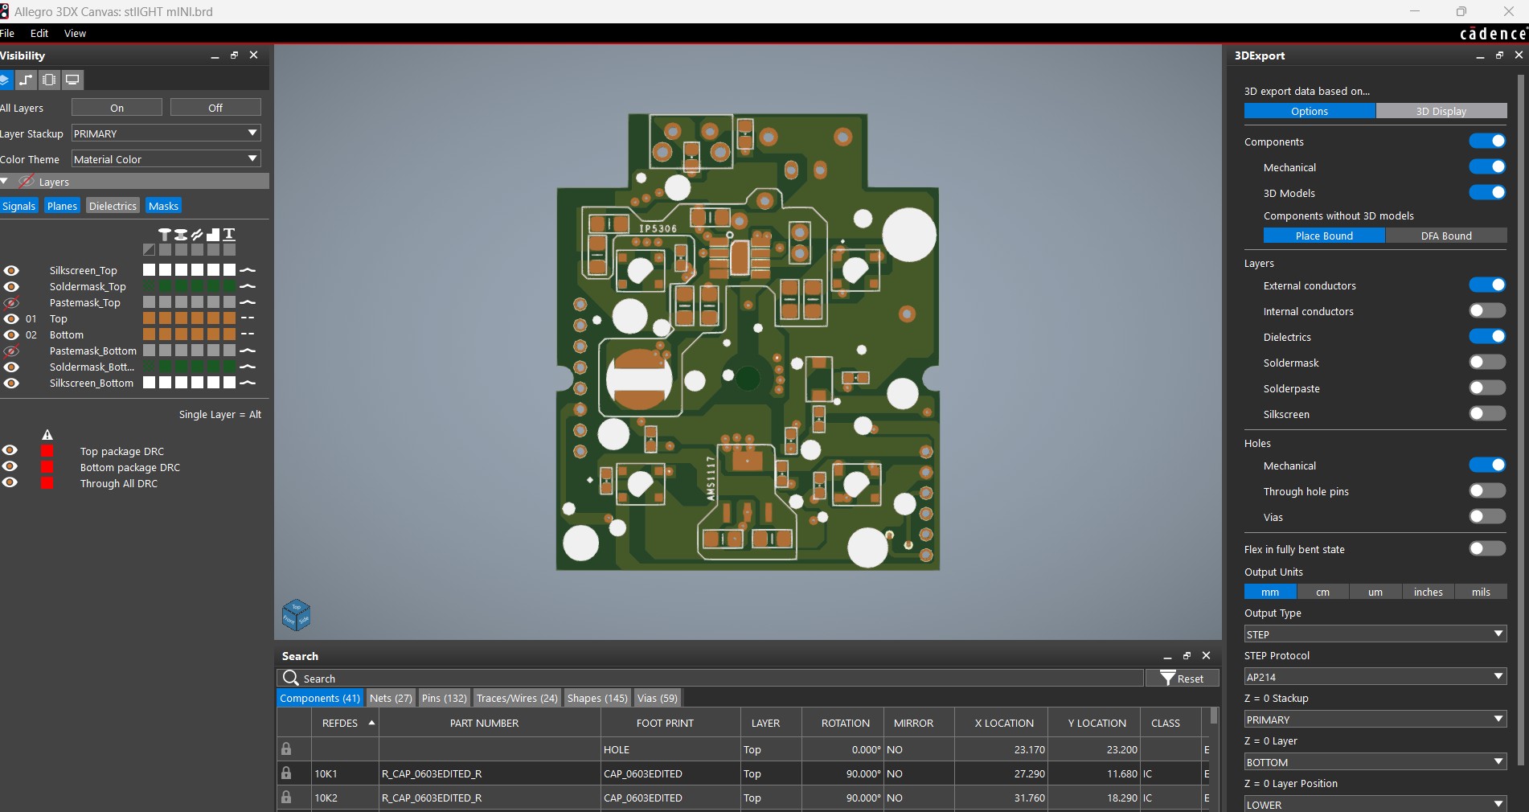Turn all layers Off
This screenshot has height=812, width=1529.
pos(215,108)
